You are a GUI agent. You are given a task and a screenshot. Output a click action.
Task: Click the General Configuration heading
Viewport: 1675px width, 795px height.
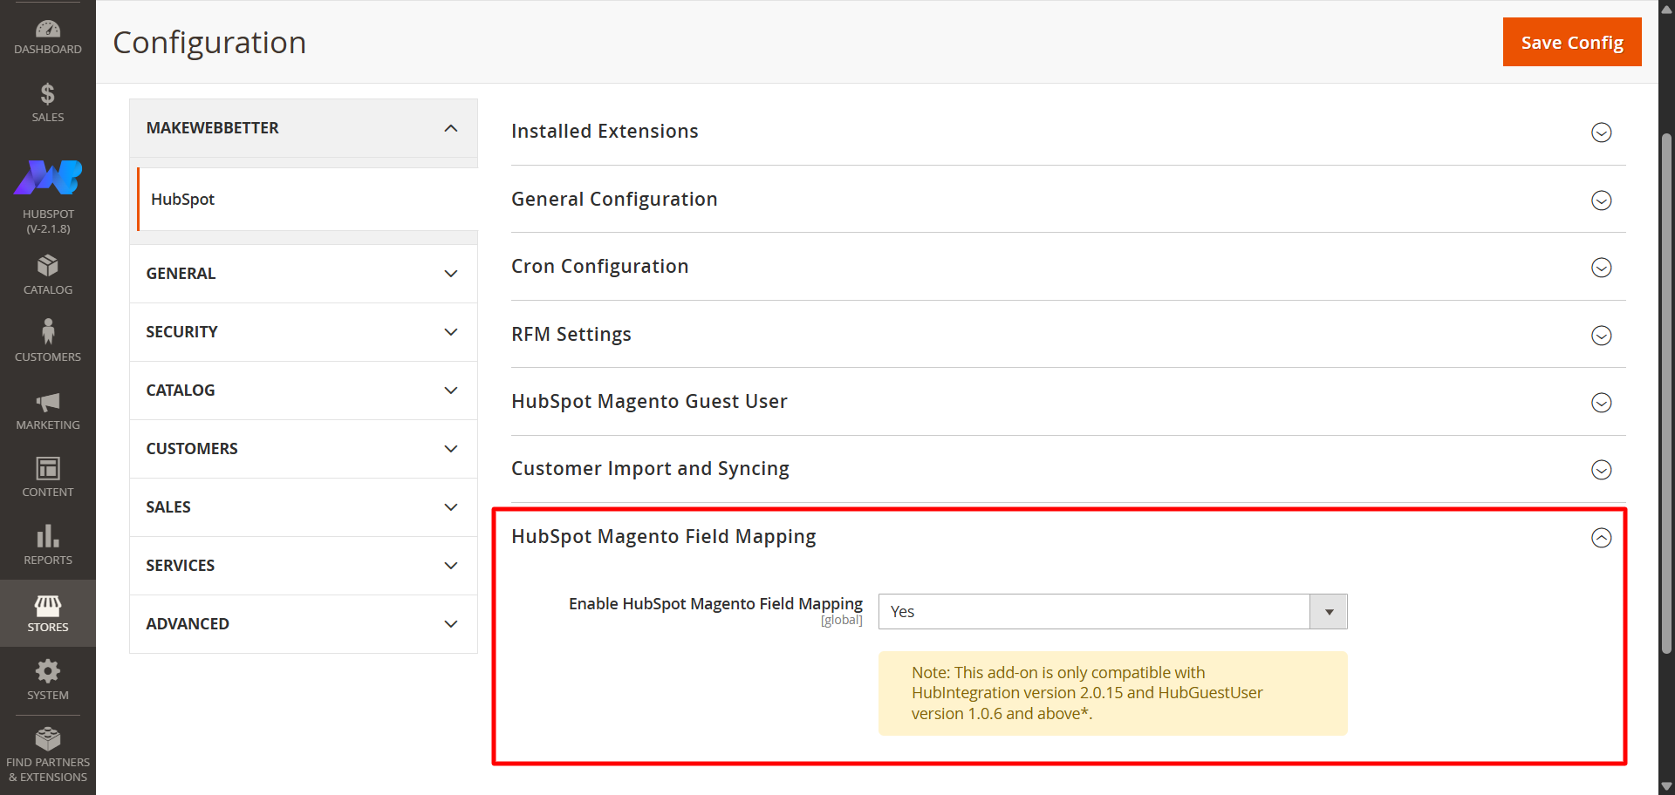(x=614, y=200)
